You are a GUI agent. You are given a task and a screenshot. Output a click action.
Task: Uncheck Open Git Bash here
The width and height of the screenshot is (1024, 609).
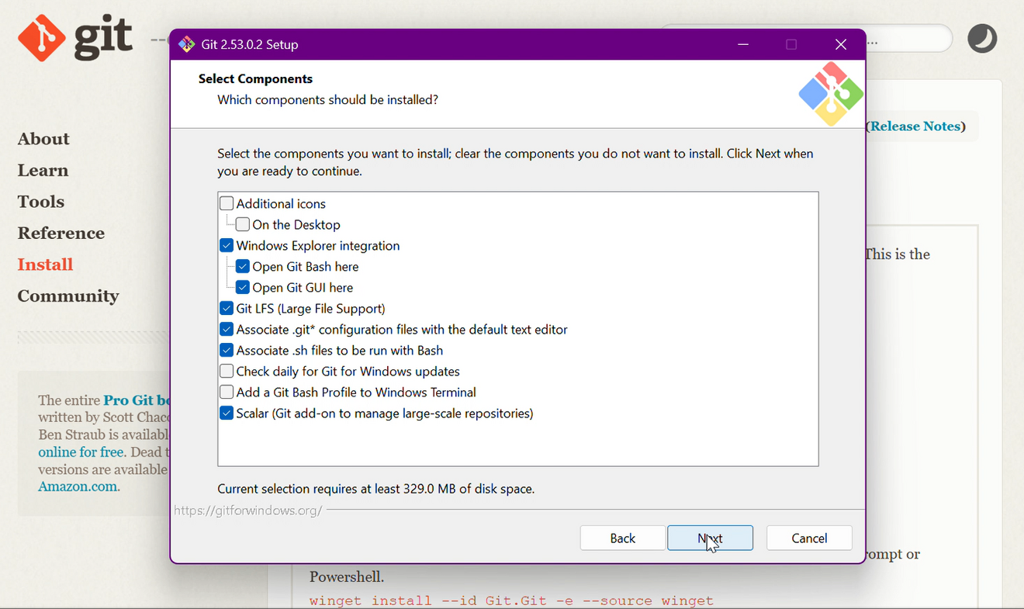point(243,266)
